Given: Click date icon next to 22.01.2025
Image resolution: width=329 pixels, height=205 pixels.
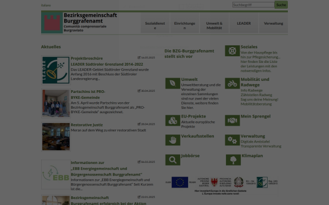Looking at the screenshot, I should [x=139, y=197].
